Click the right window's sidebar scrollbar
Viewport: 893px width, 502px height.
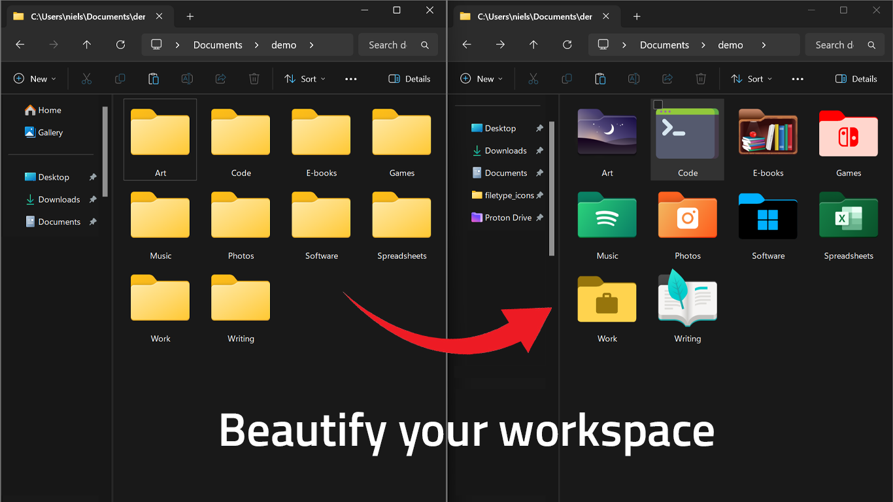(552, 190)
